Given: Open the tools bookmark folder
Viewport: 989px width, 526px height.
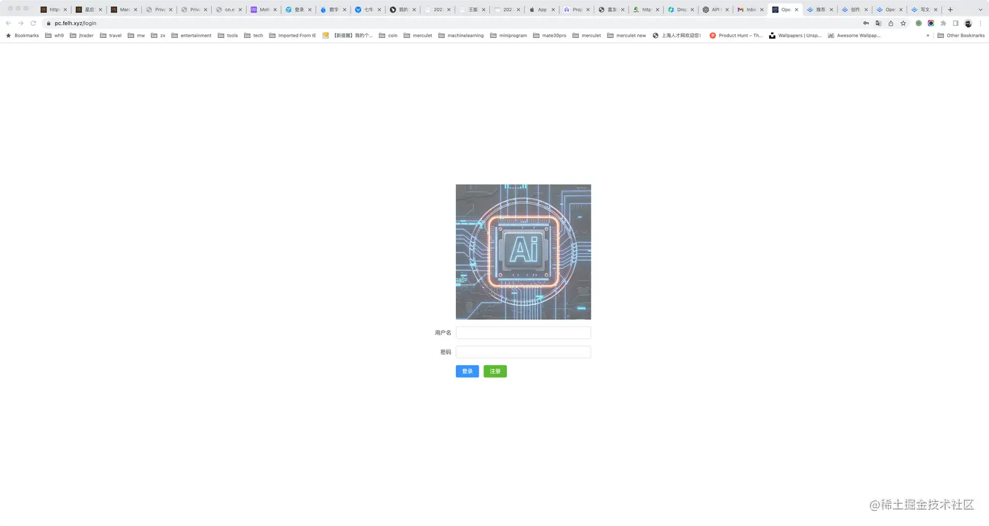Looking at the screenshot, I should click(228, 35).
